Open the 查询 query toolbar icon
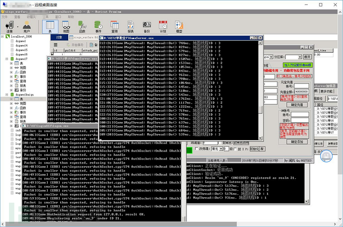This screenshot has height=227, width=343. 114,27
